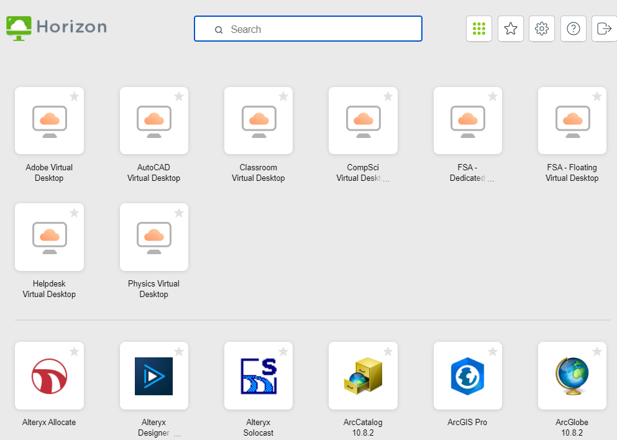
Task: Open the ArcGIS Pro app icon
Action: [467, 376]
